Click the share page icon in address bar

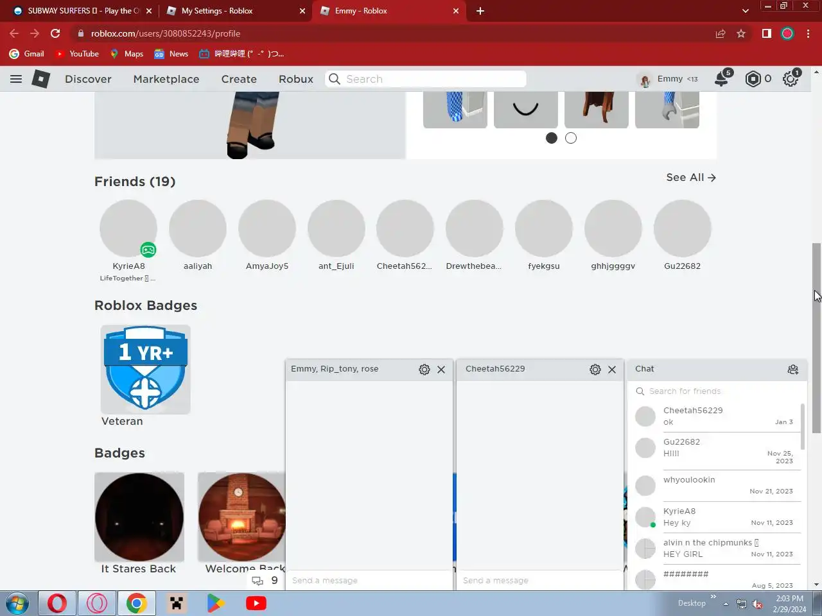tap(721, 33)
